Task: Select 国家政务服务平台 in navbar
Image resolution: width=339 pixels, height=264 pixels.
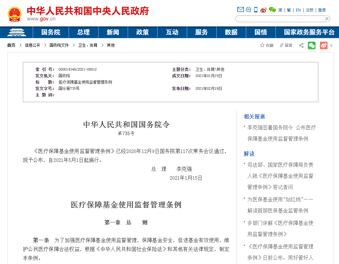Action: [309, 32]
